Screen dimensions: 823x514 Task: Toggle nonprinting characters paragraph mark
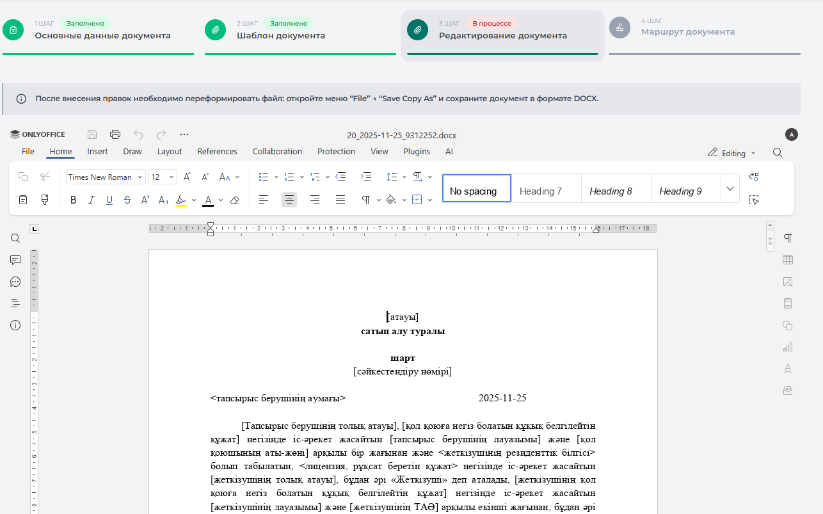(365, 200)
